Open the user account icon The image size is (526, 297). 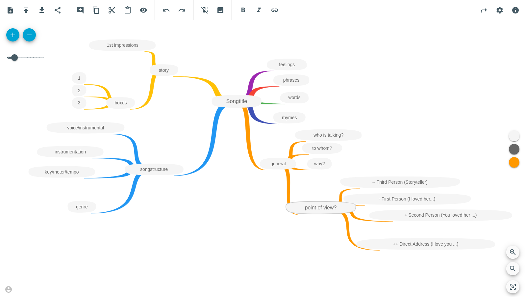[9, 289]
